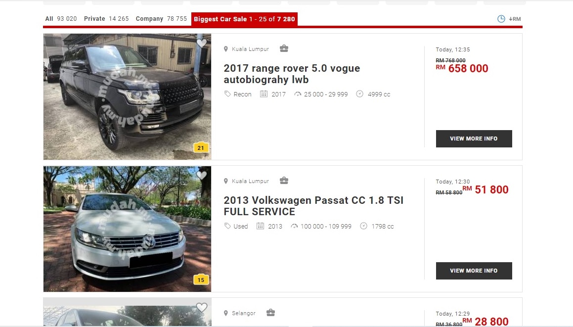
Task: Click mileage gauge icon for 25 000 - 29 999
Action: [298, 94]
